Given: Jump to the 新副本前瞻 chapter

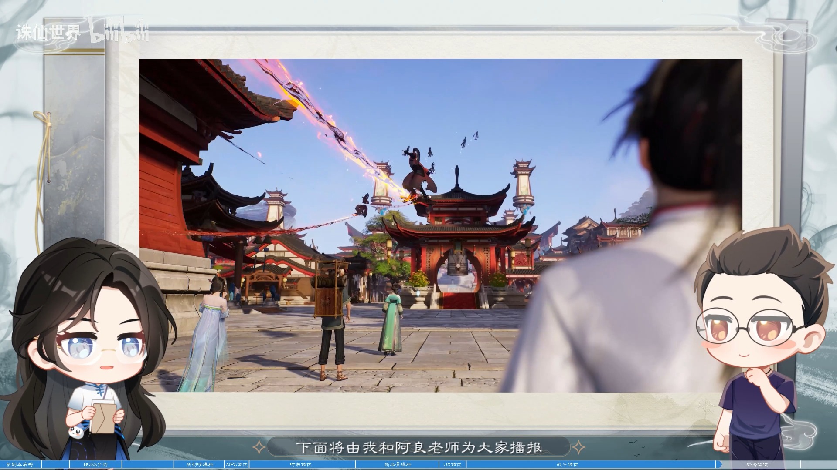Looking at the screenshot, I should 20,464.
